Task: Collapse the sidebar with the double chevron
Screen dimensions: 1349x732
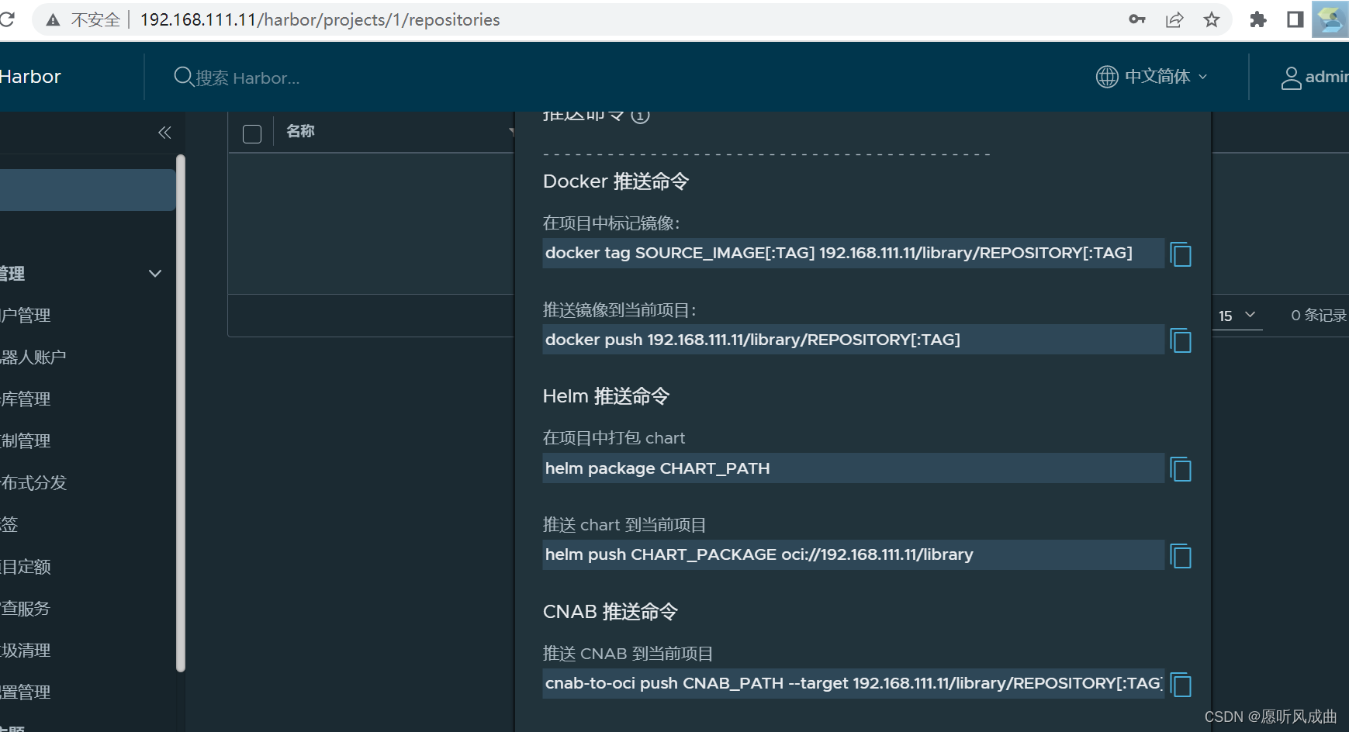Action: coord(164,133)
